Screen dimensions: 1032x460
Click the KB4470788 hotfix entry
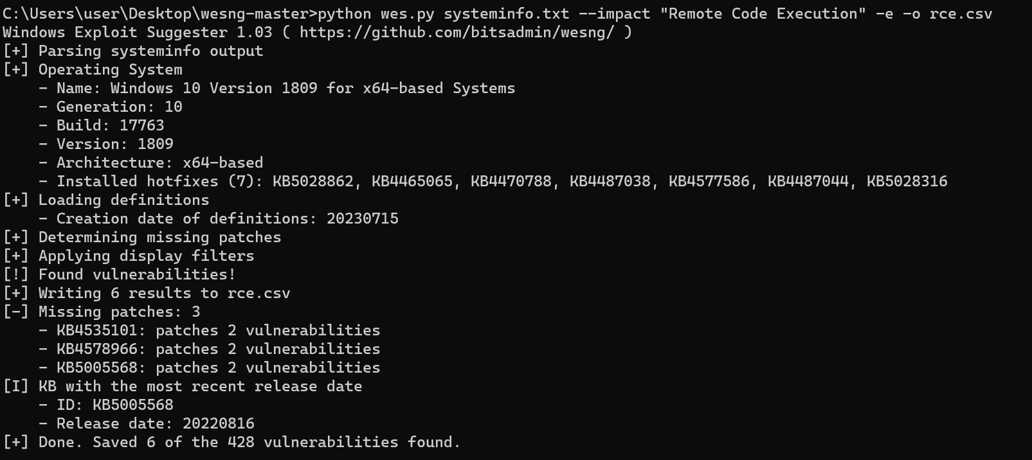(511, 181)
